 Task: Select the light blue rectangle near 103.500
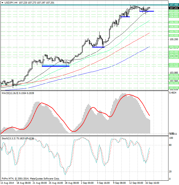tap(56, 65)
